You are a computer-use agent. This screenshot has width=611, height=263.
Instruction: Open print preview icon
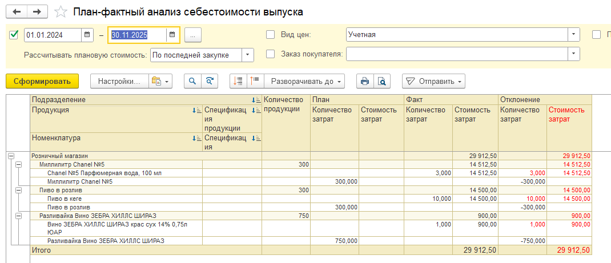pyautogui.click(x=381, y=81)
